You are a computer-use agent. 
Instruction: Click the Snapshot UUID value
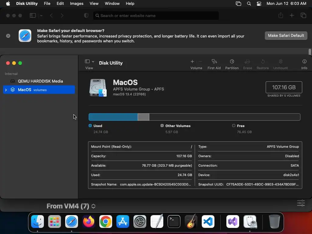tap(262, 184)
